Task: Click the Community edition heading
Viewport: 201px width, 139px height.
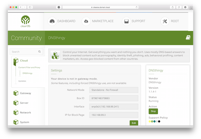Action: 26,38
